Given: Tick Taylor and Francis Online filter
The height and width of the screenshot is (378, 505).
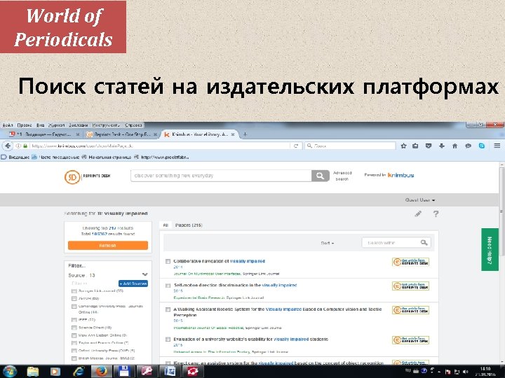Looking at the screenshot, I should coord(74,343).
